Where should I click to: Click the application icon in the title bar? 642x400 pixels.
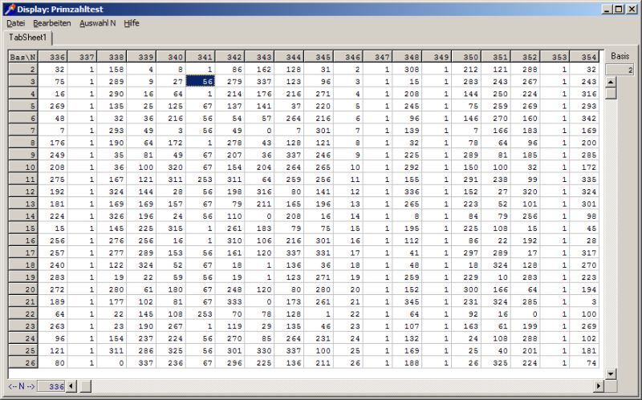(x=9, y=9)
